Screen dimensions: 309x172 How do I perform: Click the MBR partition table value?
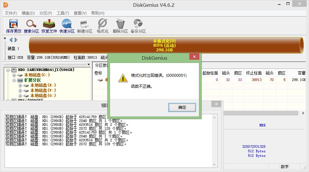pyautogui.click(x=262, y=125)
